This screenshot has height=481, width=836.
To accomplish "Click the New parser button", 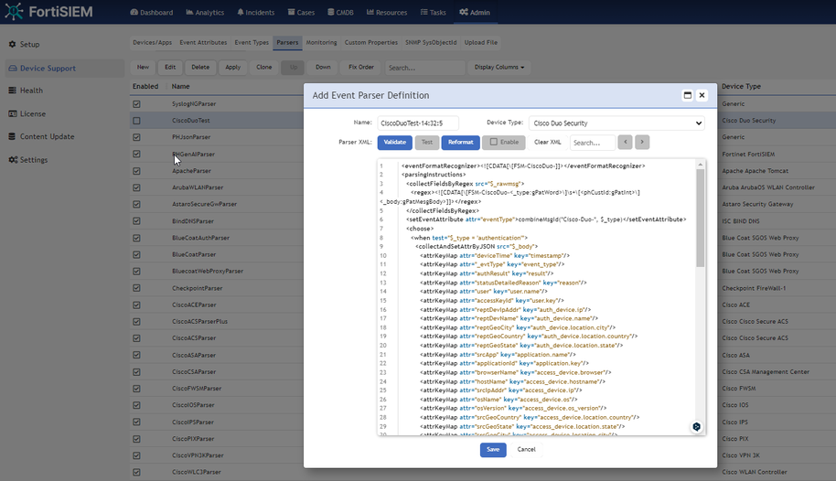I will click(x=143, y=67).
